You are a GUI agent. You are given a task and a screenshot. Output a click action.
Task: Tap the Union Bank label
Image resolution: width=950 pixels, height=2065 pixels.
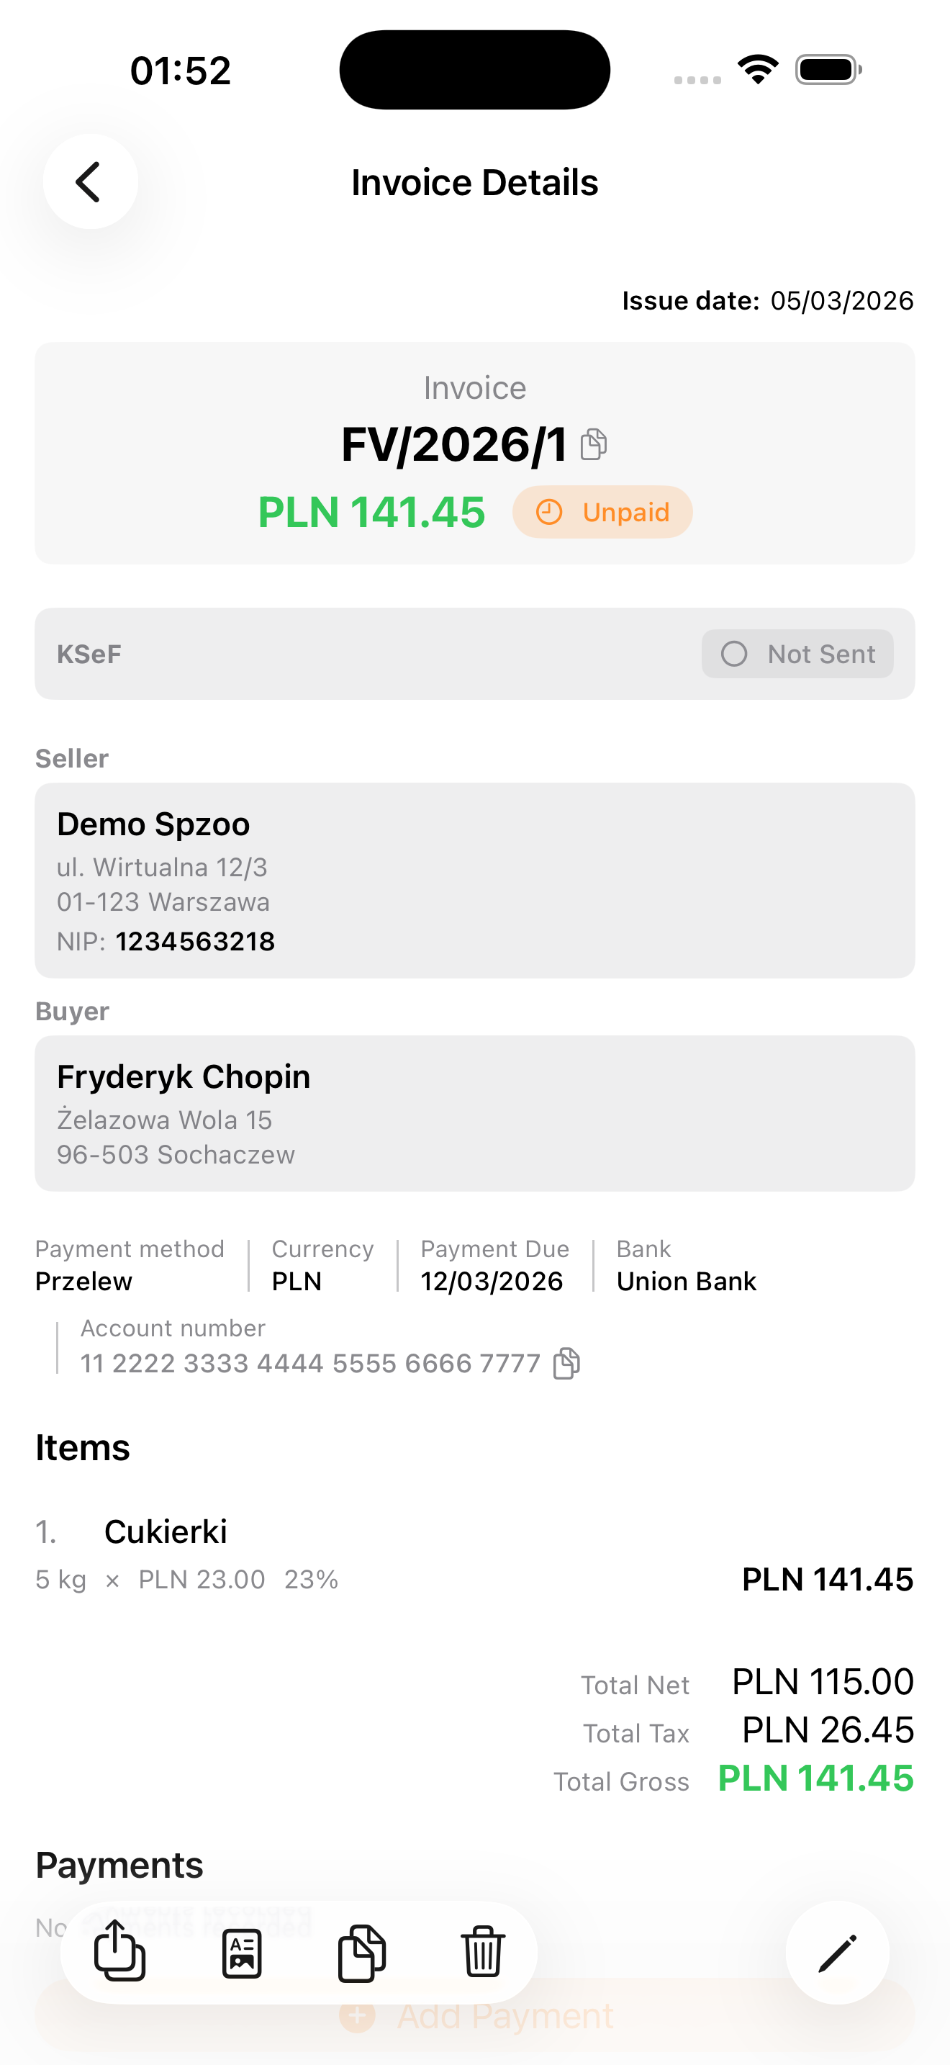click(686, 1280)
